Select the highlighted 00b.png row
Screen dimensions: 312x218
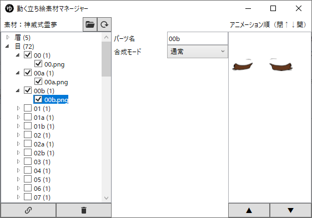point(51,99)
